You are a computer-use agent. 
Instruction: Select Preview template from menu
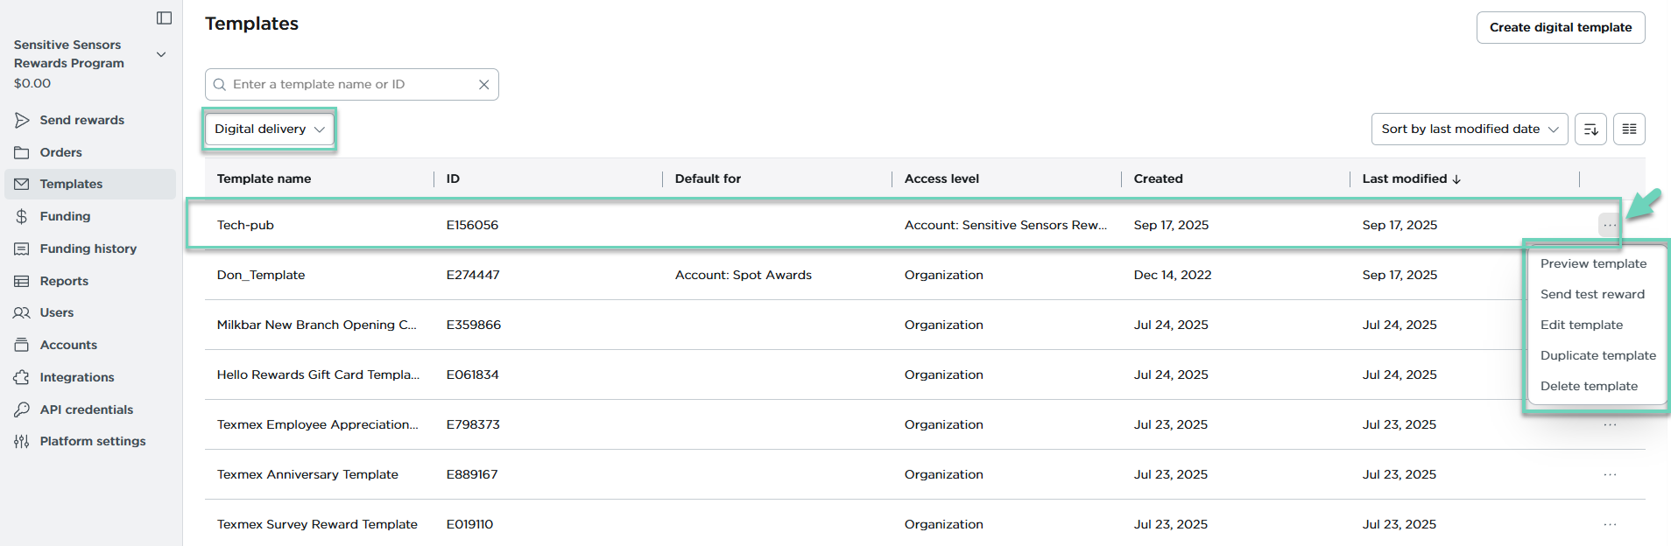pos(1593,263)
